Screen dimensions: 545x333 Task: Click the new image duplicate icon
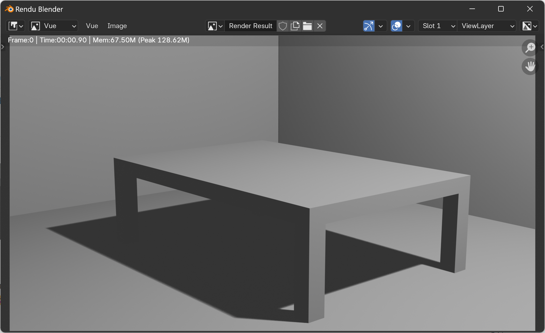click(x=295, y=26)
